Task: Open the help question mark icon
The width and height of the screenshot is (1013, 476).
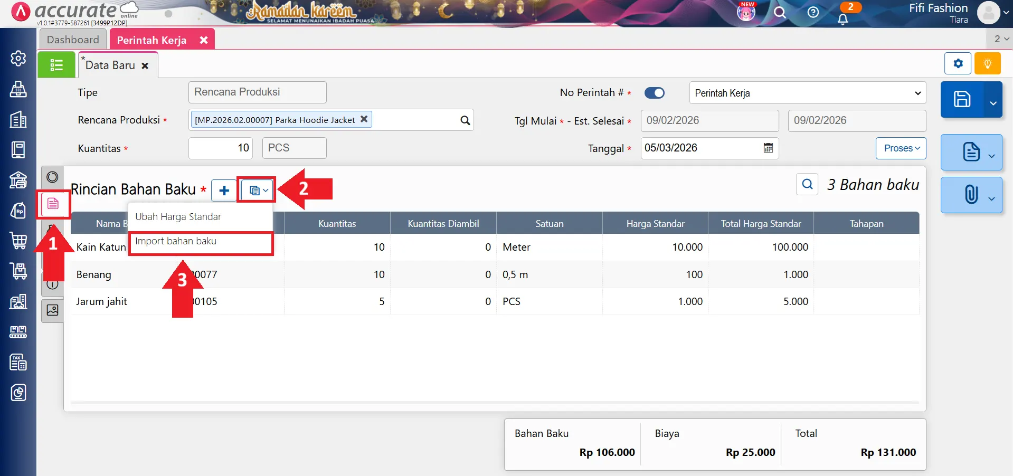Action: point(813,13)
